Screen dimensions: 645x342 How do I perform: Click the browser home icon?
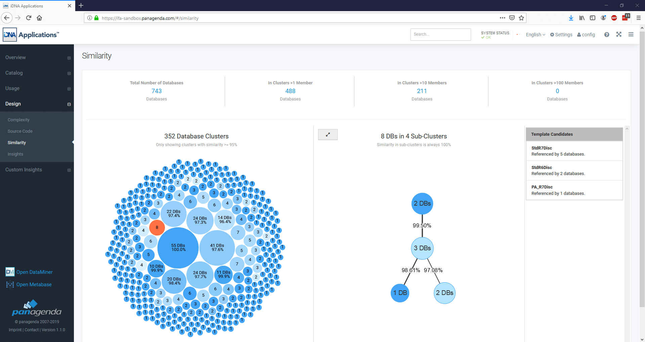[x=39, y=18]
